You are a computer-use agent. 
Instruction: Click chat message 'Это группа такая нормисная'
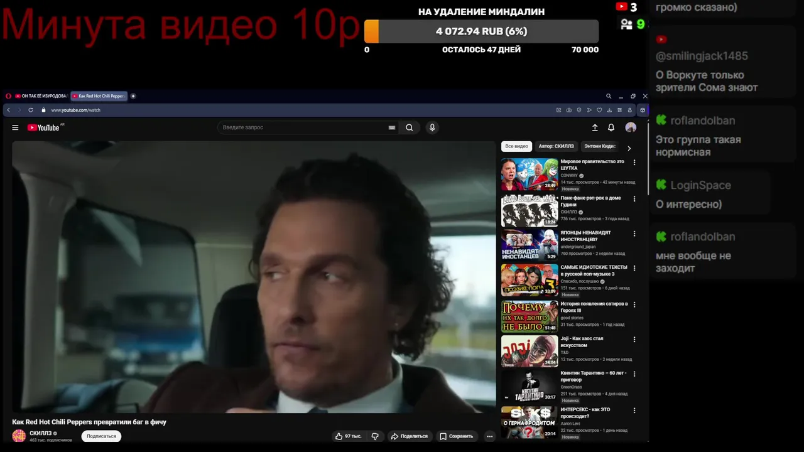(x=698, y=146)
